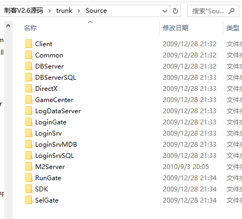Select the SDK folder icon
The width and height of the screenshot is (242, 219).
[x=29, y=189]
